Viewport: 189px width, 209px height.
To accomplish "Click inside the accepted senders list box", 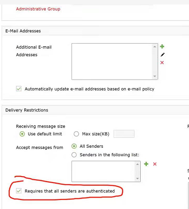I will pos(103,171).
